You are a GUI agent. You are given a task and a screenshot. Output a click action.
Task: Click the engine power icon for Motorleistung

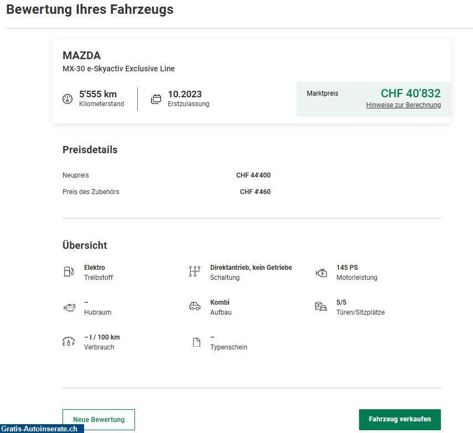click(321, 273)
